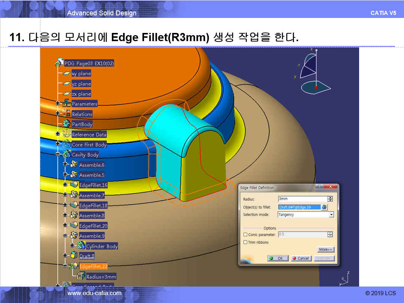Click the xy plane icon in tree
The width and height of the screenshot is (404, 303).
(x=66, y=74)
